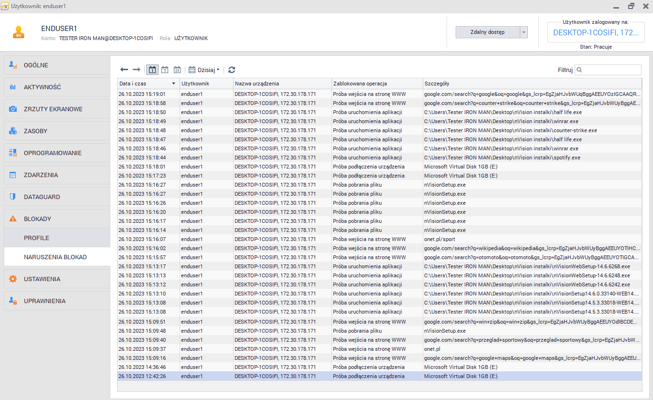Sort by the Zablokowana operacja column header

pos(377,84)
